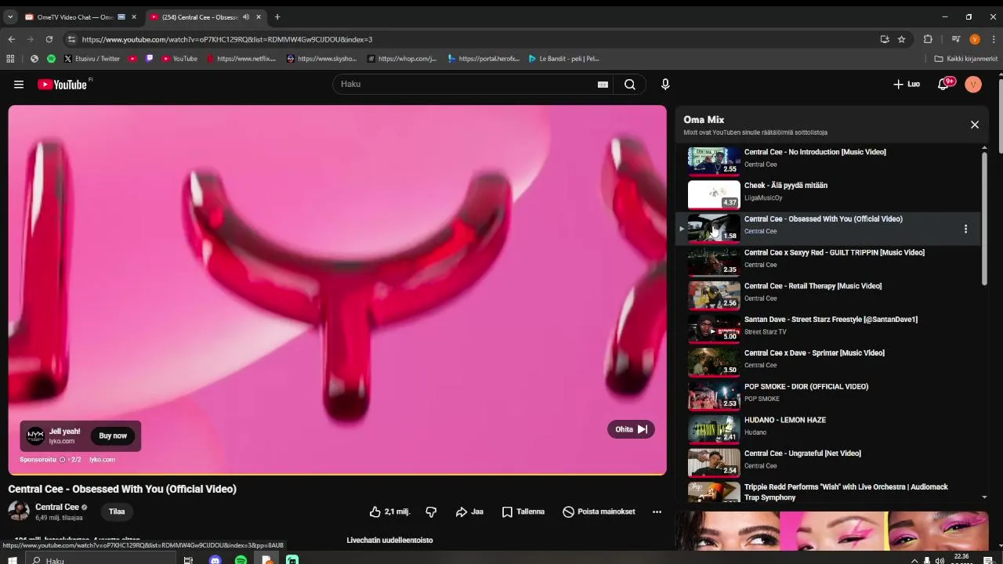Open the Central Cee channel name link
Viewport: 1003px width, 564px height.
tap(56, 507)
